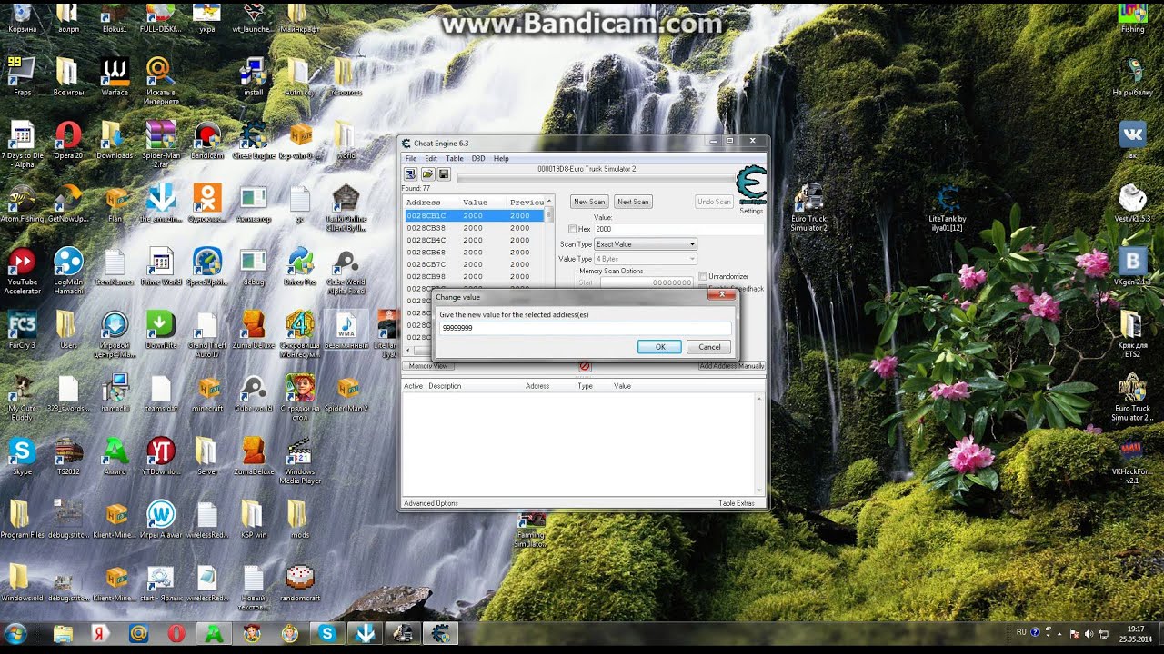Select address row 0028CB68

click(x=474, y=253)
